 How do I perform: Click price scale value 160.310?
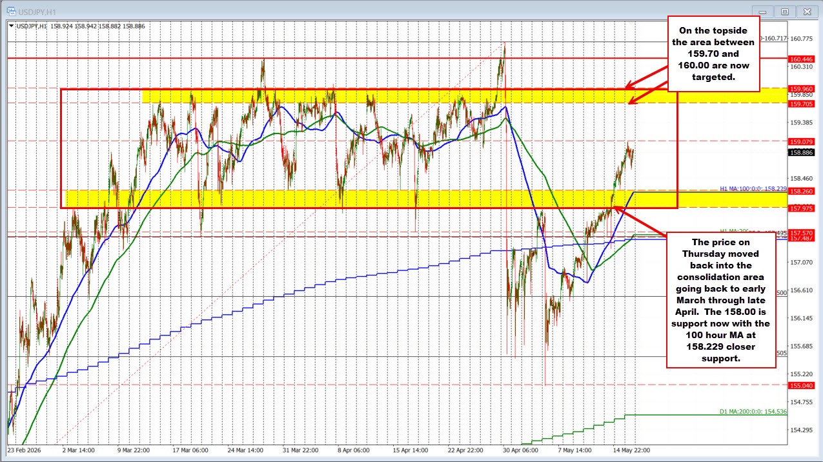pyautogui.click(x=800, y=66)
